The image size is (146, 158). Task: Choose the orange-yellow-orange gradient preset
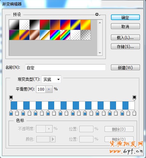click(x=85, y=25)
